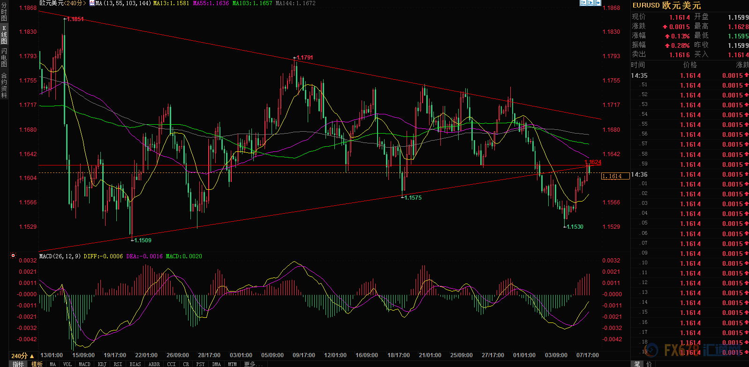The image size is (749, 367).
Task: Click the 最低 1.1595 value
Action: tap(738, 36)
